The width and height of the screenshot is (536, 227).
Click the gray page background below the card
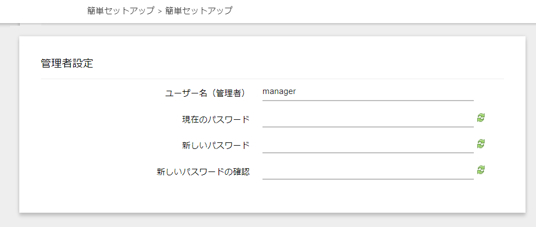(268, 220)
